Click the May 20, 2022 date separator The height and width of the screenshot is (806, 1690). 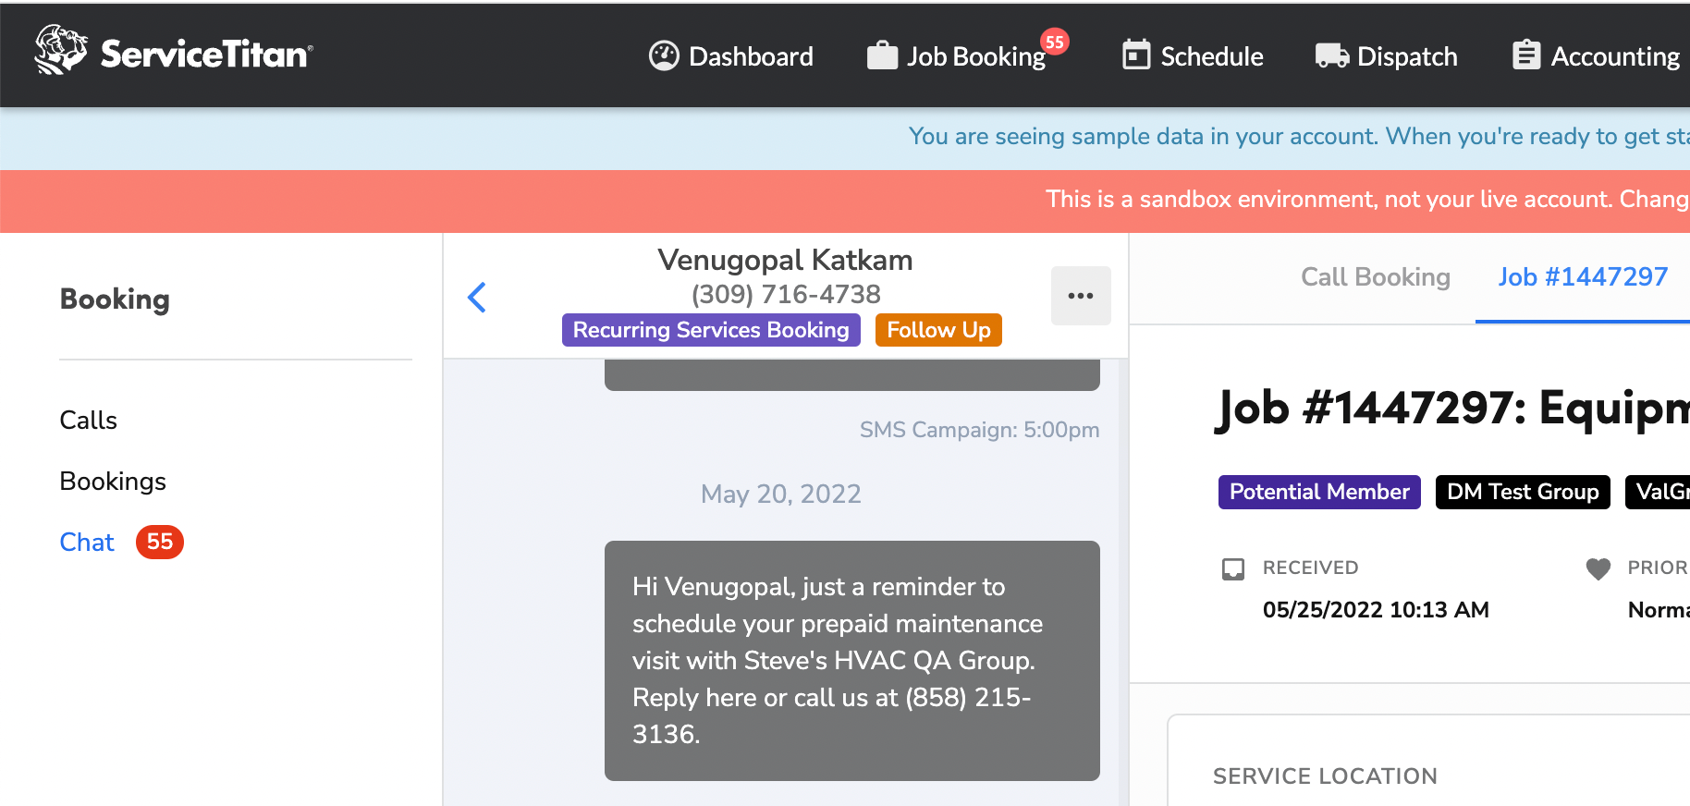(x=781, y=495)
